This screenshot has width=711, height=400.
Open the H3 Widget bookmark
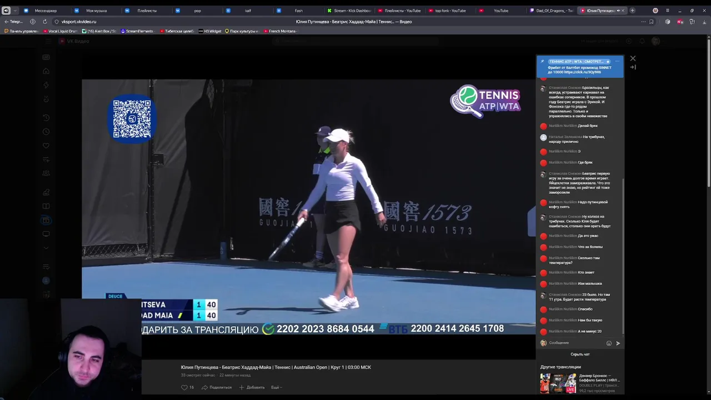[210, 31]
